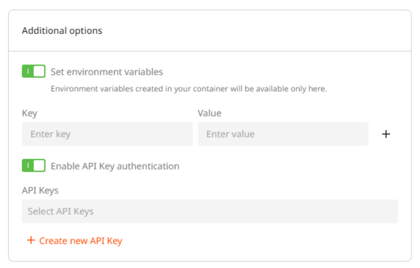Screen dimensions: 420x268
Task: Click the Additional options section heading
Action: [62, 31]
